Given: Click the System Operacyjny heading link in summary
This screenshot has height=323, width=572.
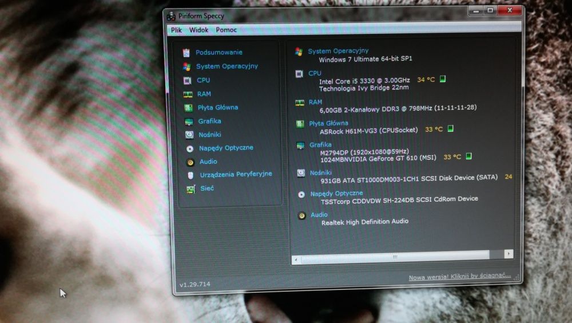Looking at the screenshot, I should 338,51.
